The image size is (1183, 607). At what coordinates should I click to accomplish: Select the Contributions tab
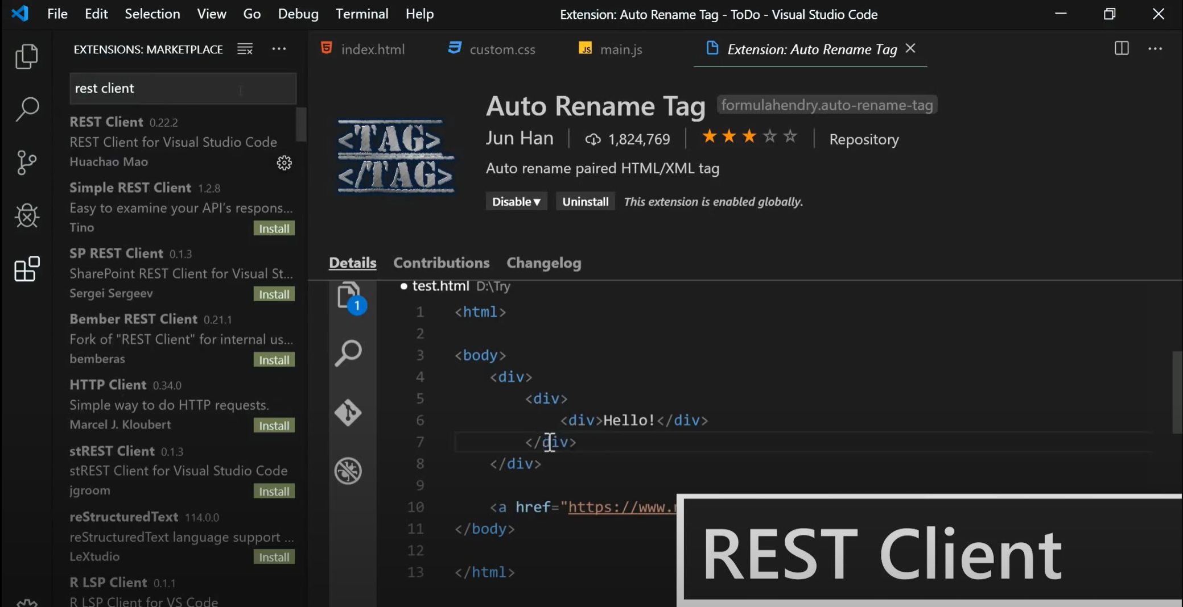441,263
